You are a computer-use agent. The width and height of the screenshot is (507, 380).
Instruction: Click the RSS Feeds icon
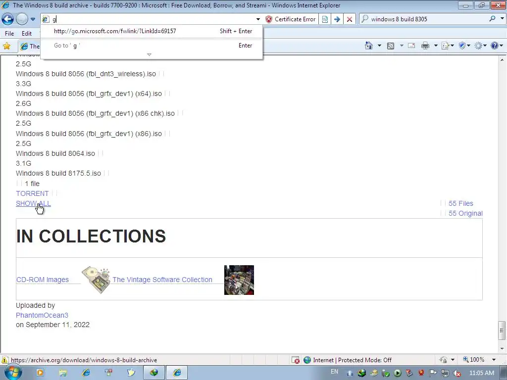coord(391,46)
